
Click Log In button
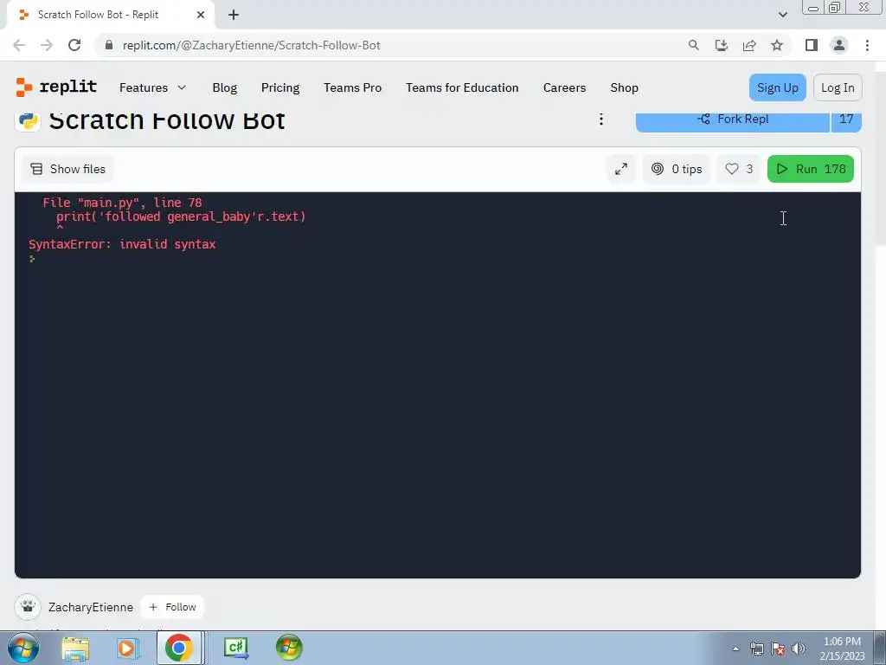838,87
